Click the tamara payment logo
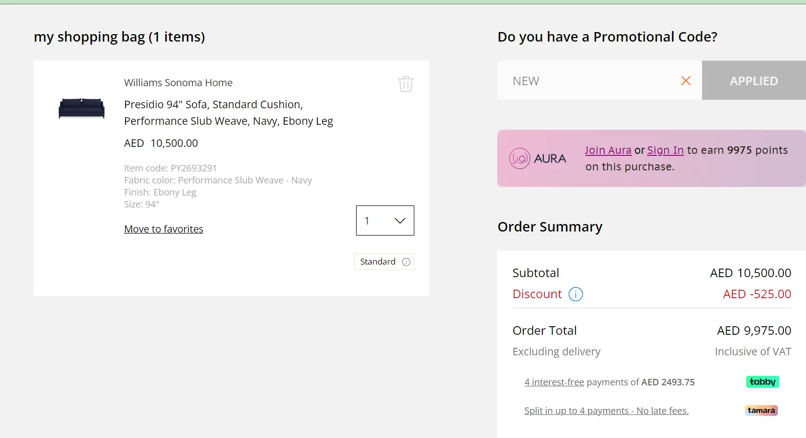 [761, 410]
